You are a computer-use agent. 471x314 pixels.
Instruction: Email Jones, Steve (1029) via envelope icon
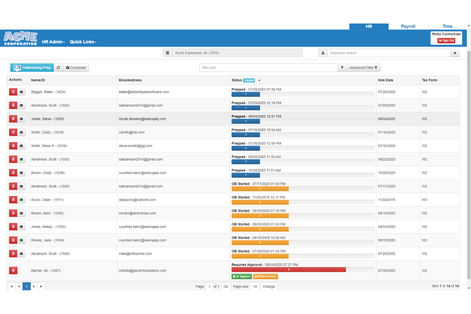pos(21,119)
